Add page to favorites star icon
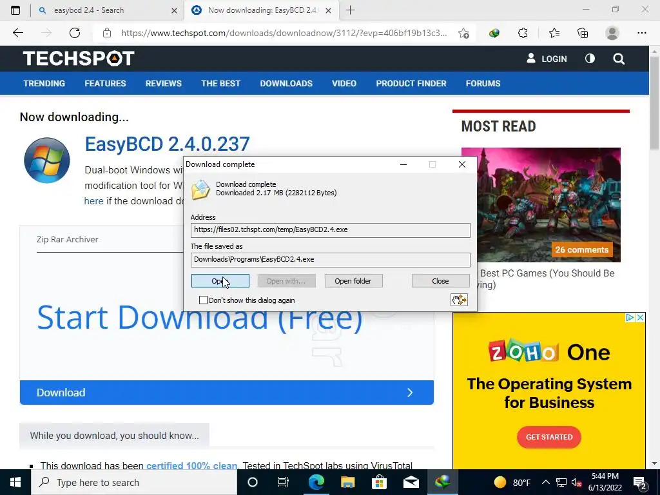 (x=464, y=33)
